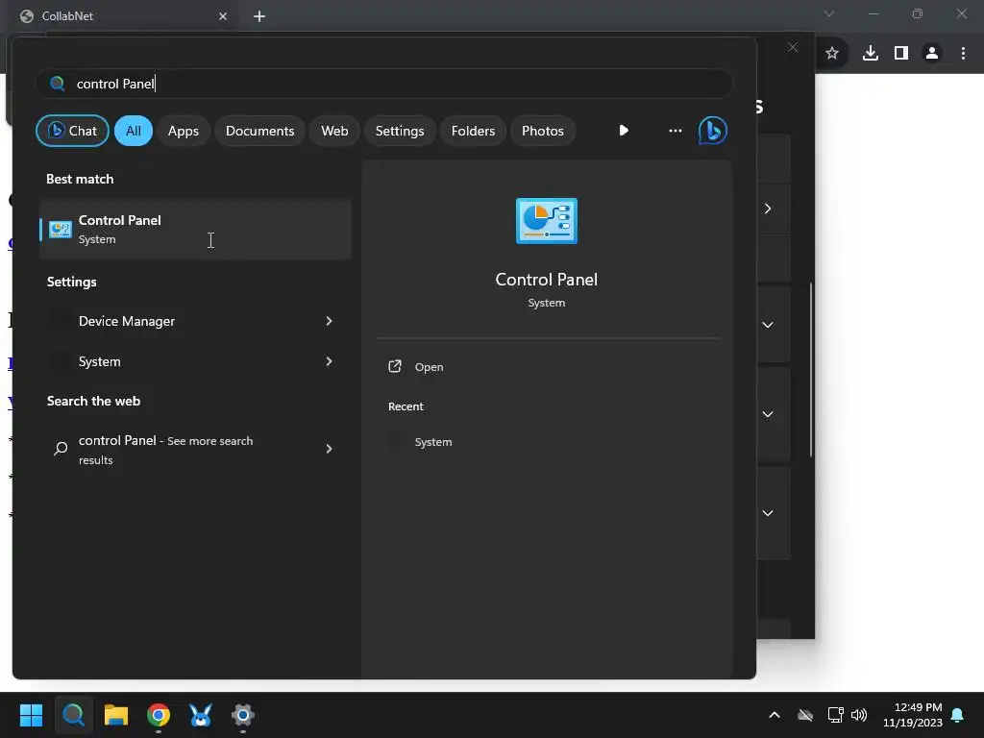The image size is (984, 738).
Task: Click the 'Recent' label in preview pane
Action: click(x=406, y=406)
